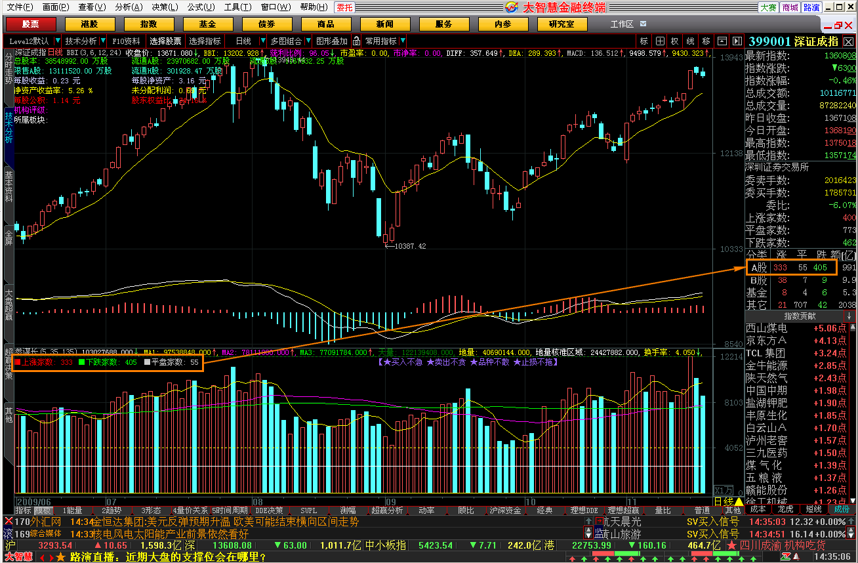Click the 商城 button in title bar
The height and width of the screenshot is (563, 858).
coord(790,7)
